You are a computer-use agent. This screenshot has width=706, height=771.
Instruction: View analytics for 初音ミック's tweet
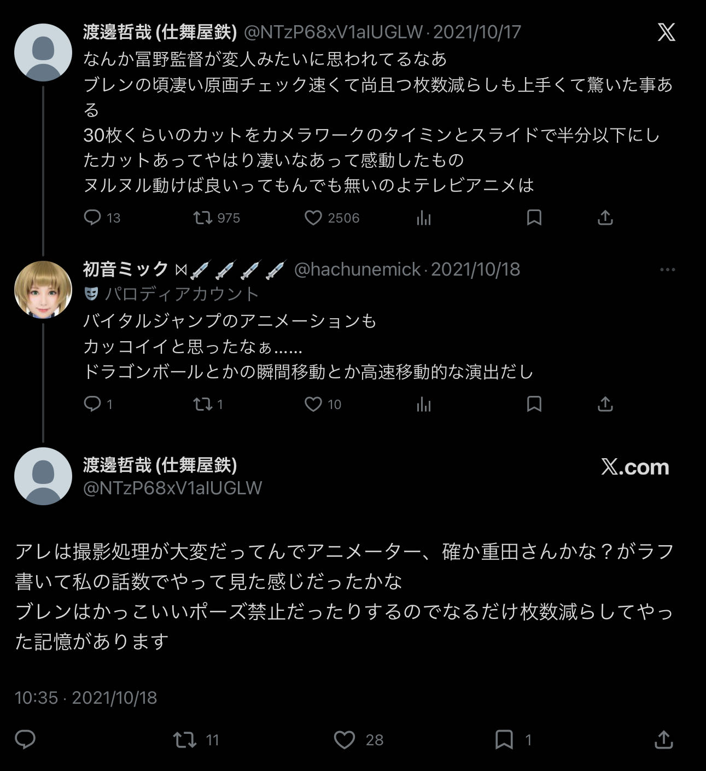click(424, 404)
